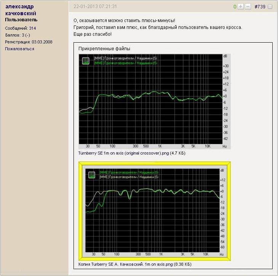The height and width of the screenshot is (276, 278).
Task: Click the grid icon in the yellow-framed chart
Action: click(91, 175)
